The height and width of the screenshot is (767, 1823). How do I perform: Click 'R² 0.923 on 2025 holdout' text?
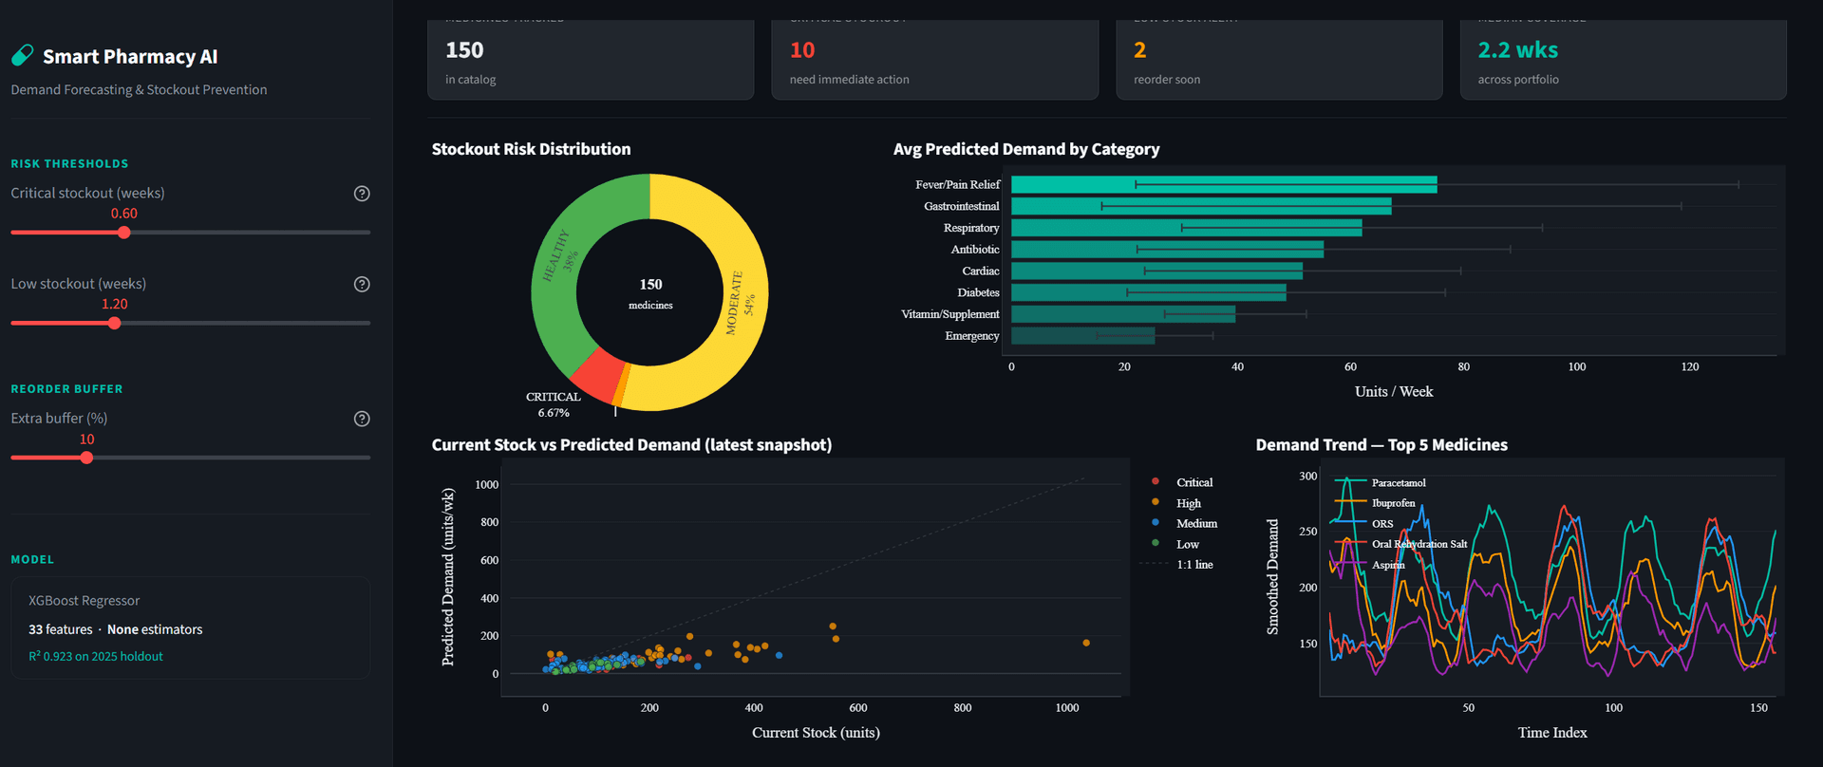pos(96,656)
